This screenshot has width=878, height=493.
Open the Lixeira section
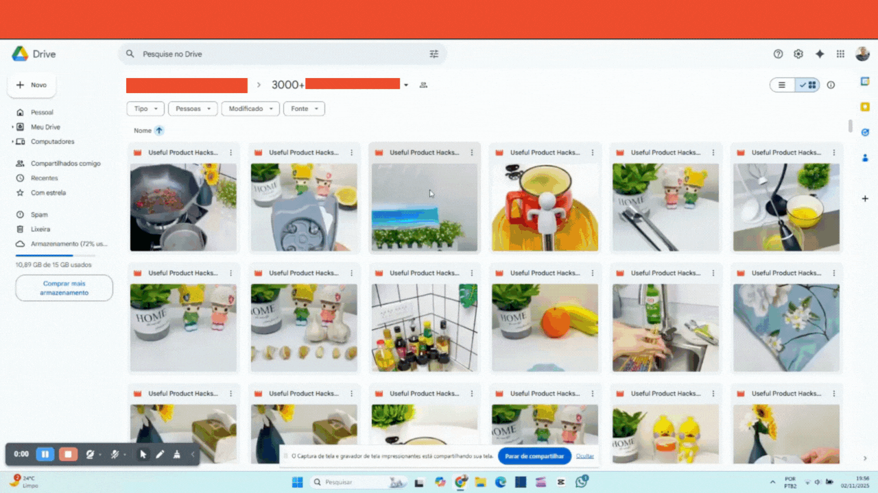click(x=40, y=229)
